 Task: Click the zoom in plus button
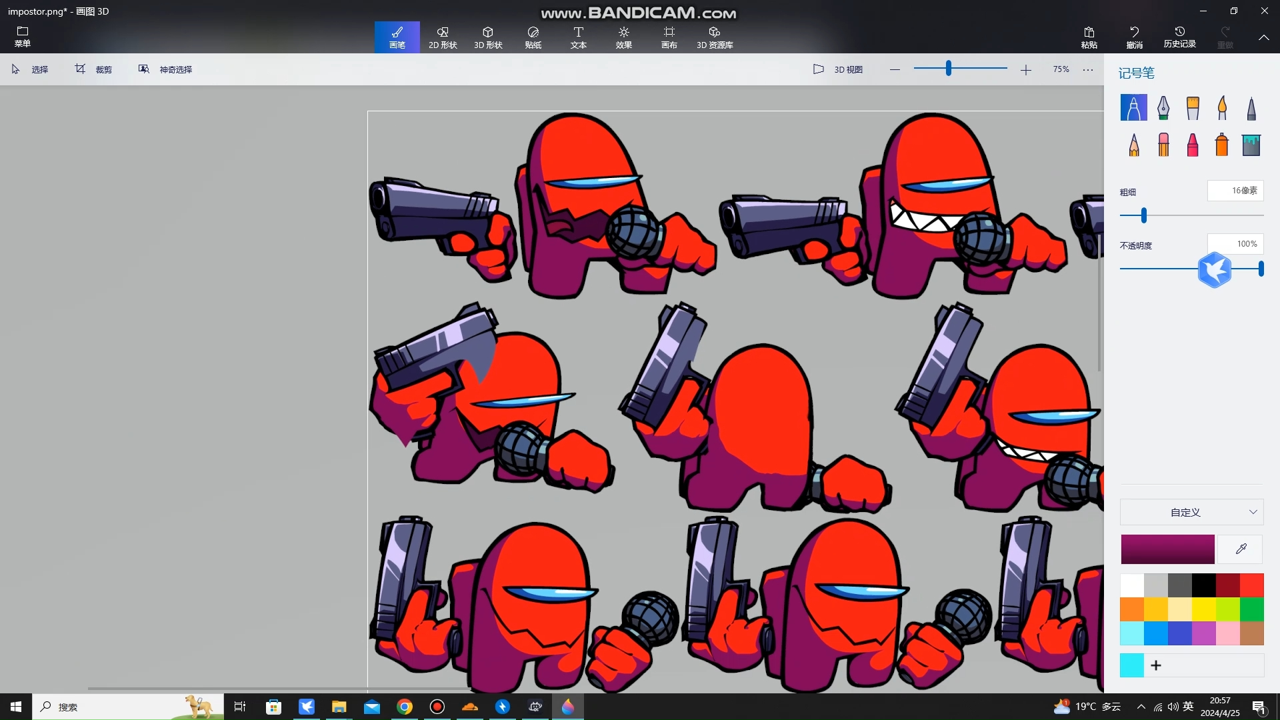tap(1026, 69)
